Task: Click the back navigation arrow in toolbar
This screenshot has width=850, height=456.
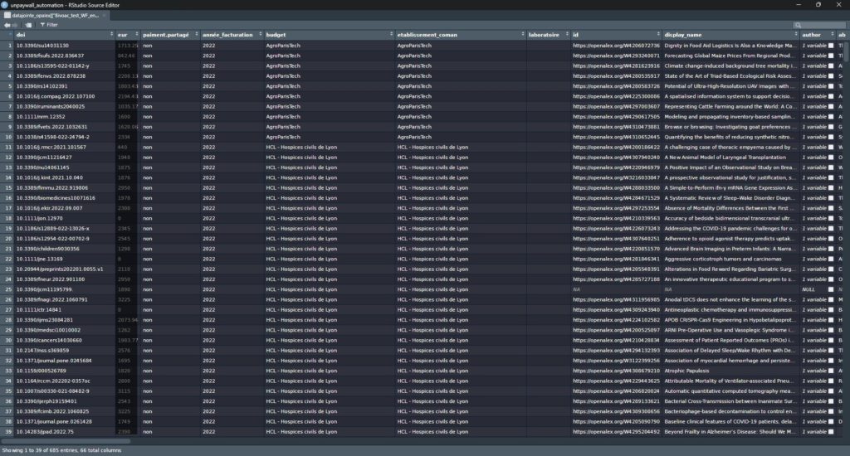Action: pos(7,25)
